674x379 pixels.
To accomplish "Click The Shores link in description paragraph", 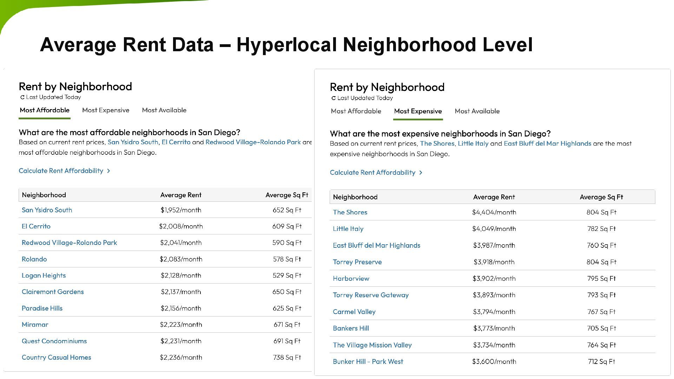I will [437, 144].
